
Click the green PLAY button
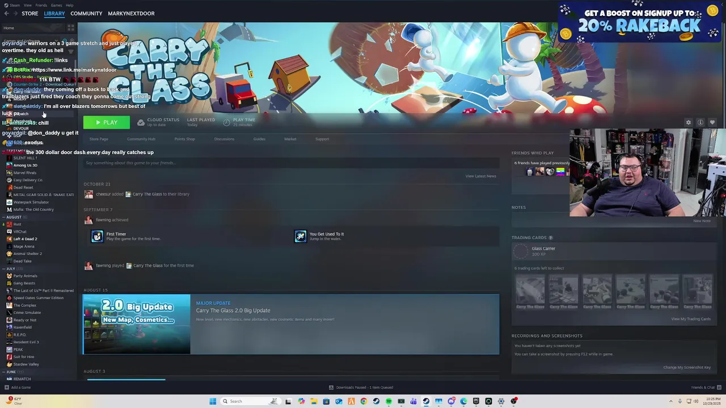pos(106,122)
